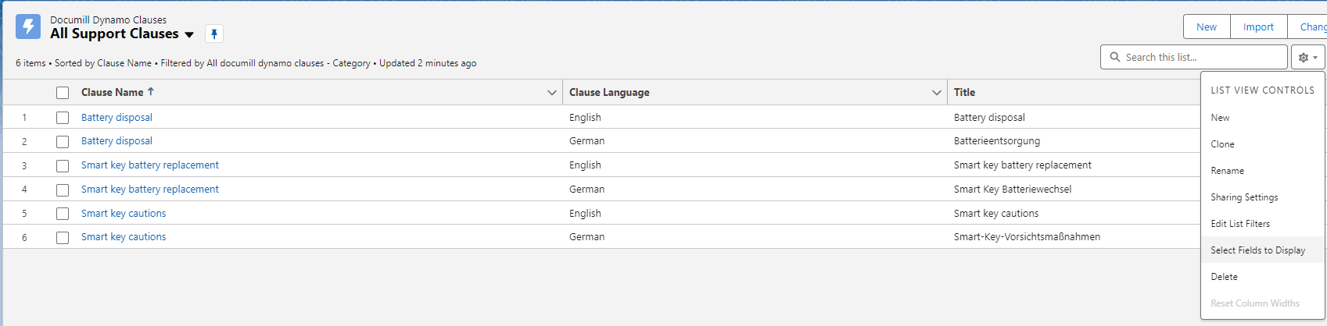Check the box for row 1 Battery disposal

[x=63, y=118]
